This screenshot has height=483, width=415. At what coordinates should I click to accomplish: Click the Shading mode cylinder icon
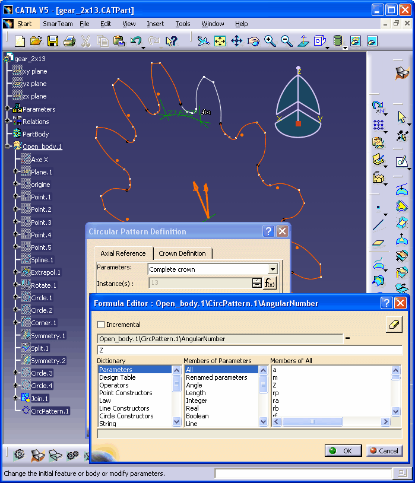coord(338,41)
